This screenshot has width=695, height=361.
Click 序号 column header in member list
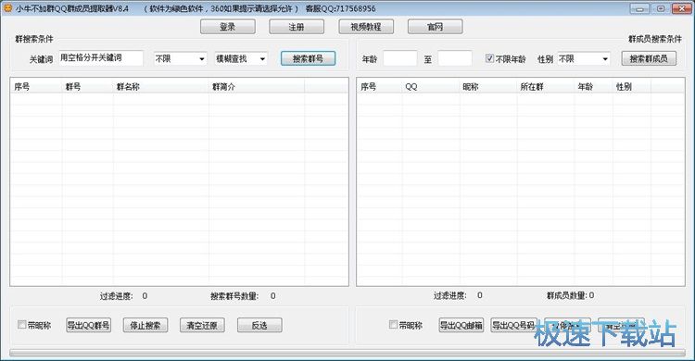(379, 86)
